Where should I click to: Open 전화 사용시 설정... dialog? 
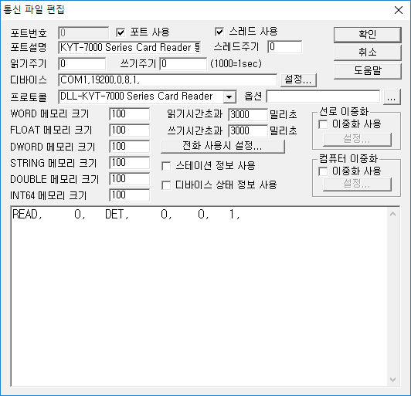(222, 146)
